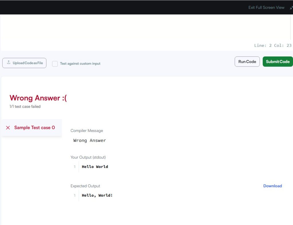Click the Run Code button

point(247,61)
